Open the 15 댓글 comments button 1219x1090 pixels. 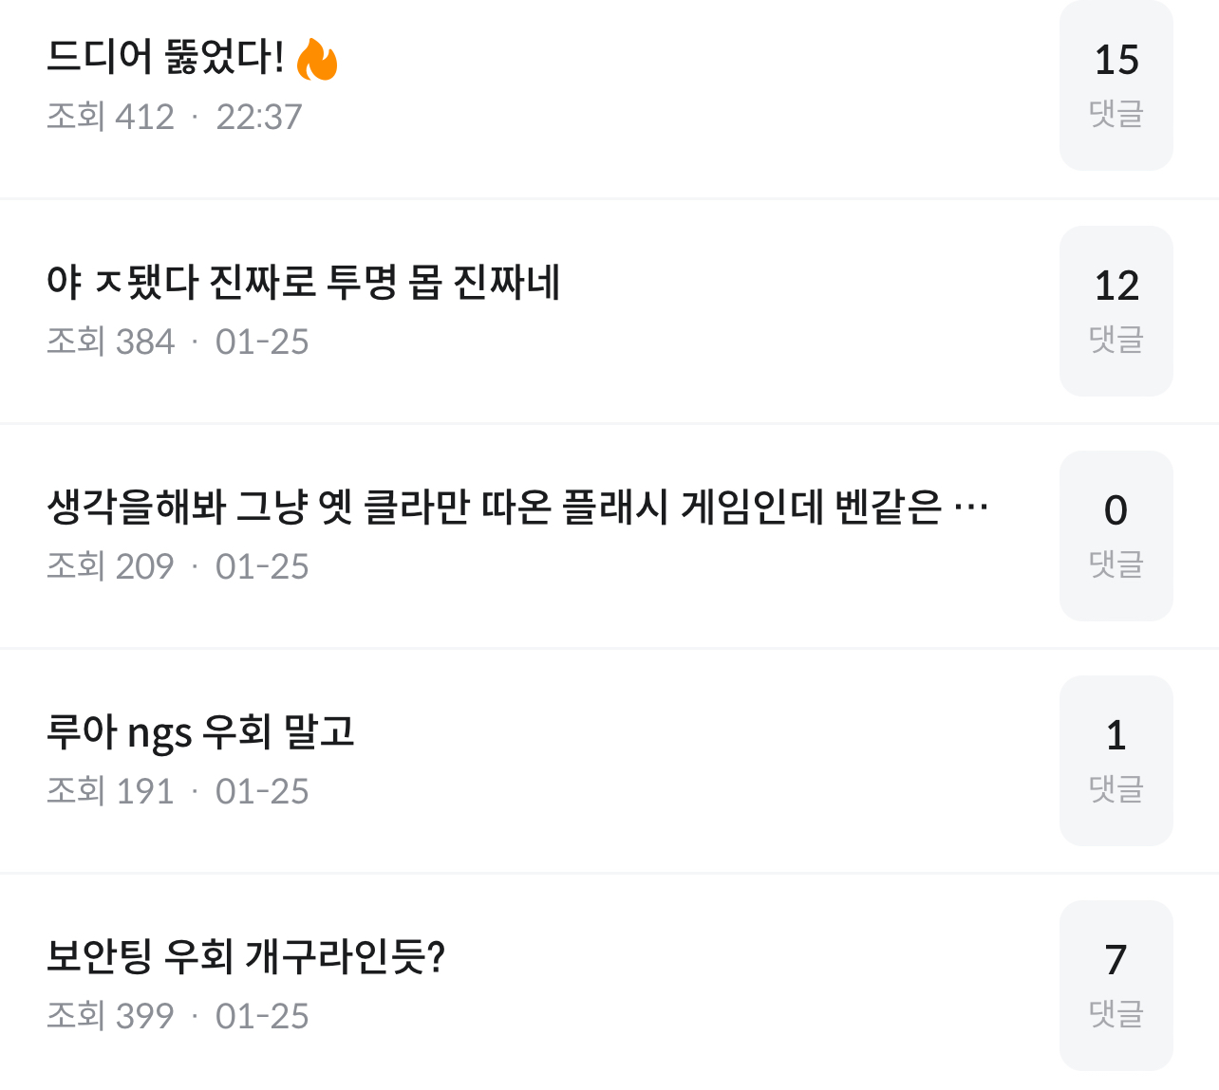coord(1116,85)
